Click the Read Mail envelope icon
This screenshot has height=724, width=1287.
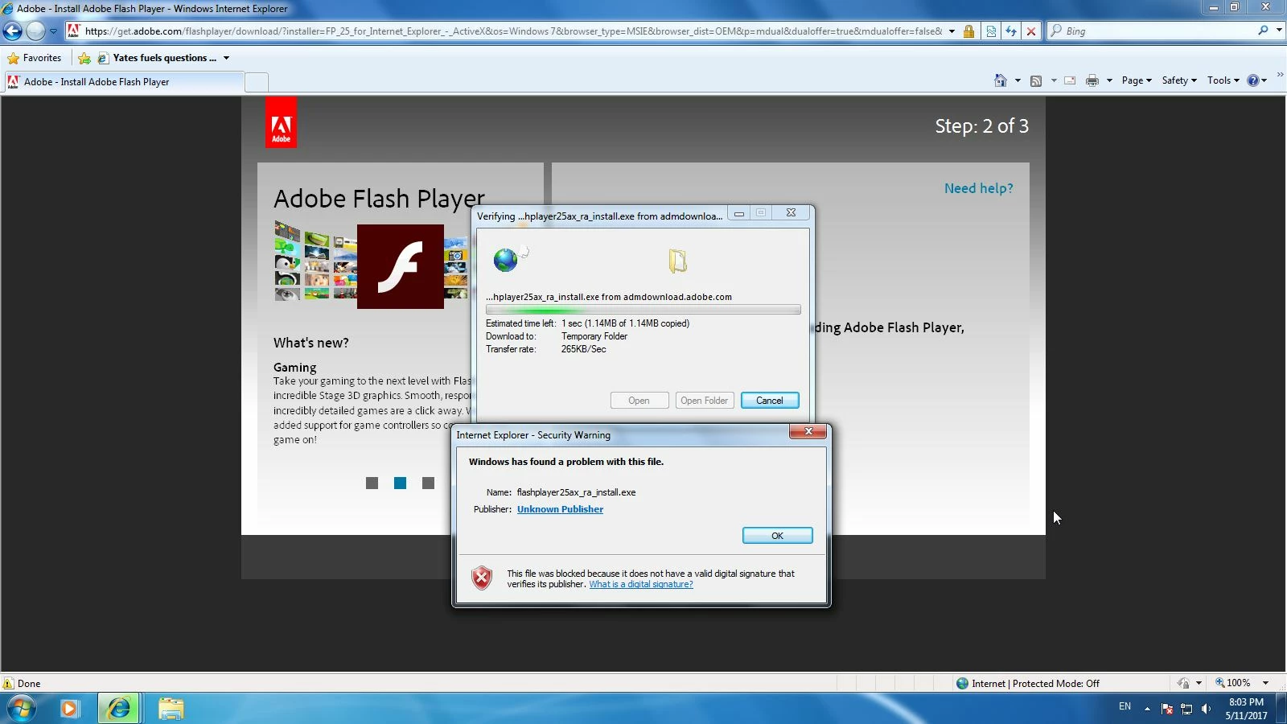click(1070, 80)
